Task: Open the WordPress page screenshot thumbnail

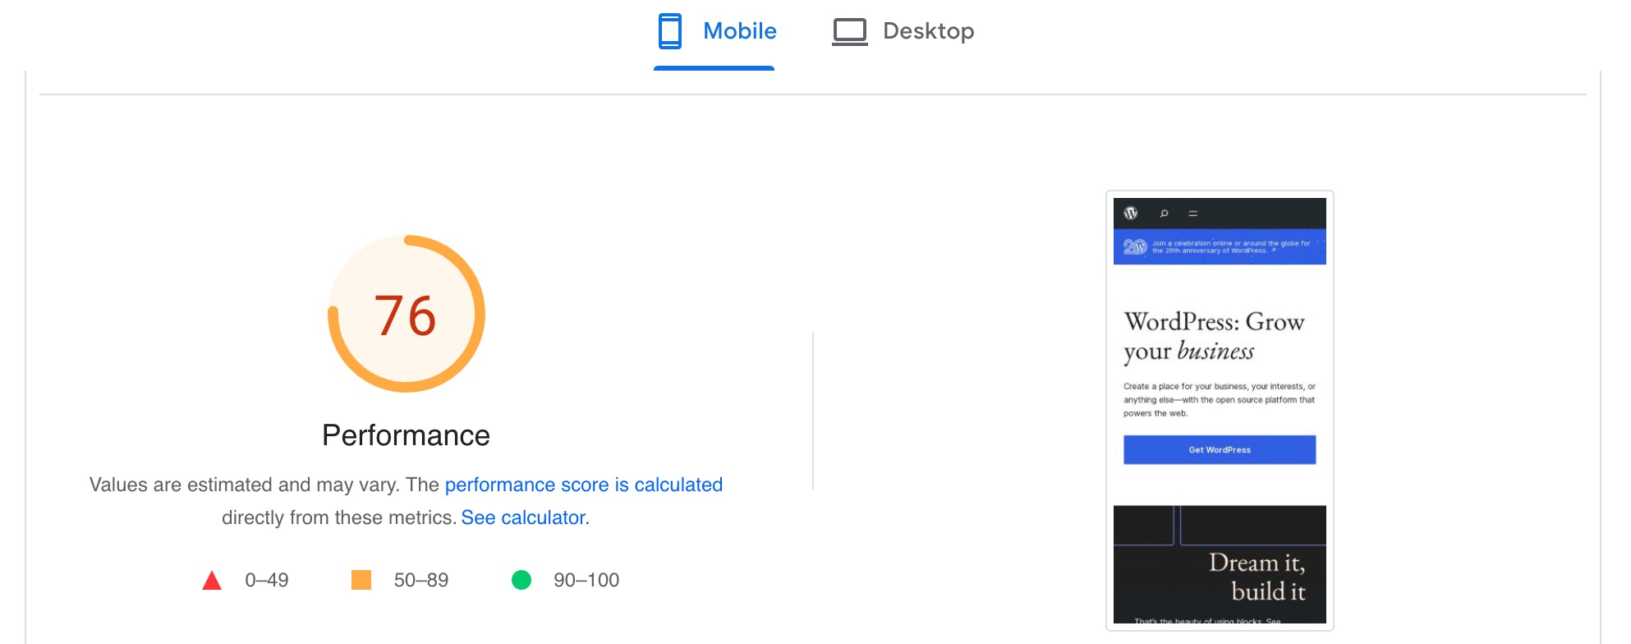Action: pos(1220,411)
